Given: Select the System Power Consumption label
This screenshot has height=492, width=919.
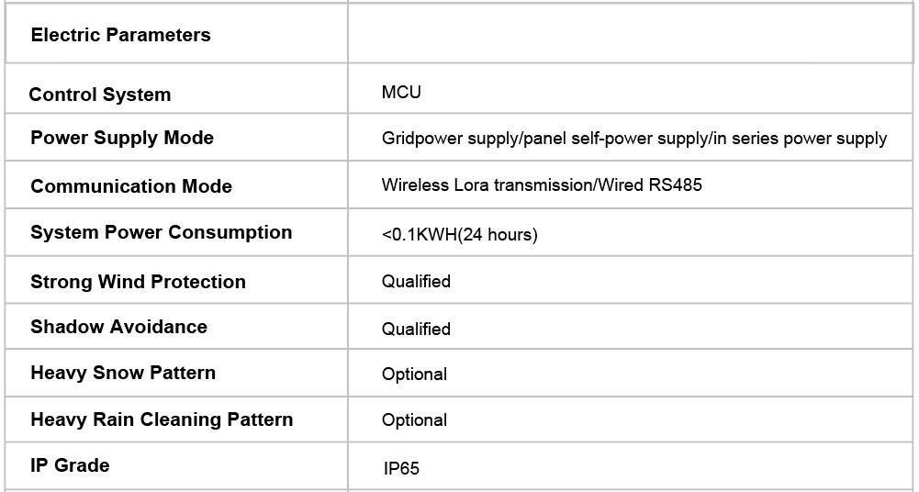Looking at the screenshot, I should (x=162, y=232).
